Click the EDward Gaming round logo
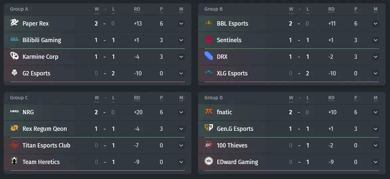Screen dimensions: 390x179 pos(208,161)
